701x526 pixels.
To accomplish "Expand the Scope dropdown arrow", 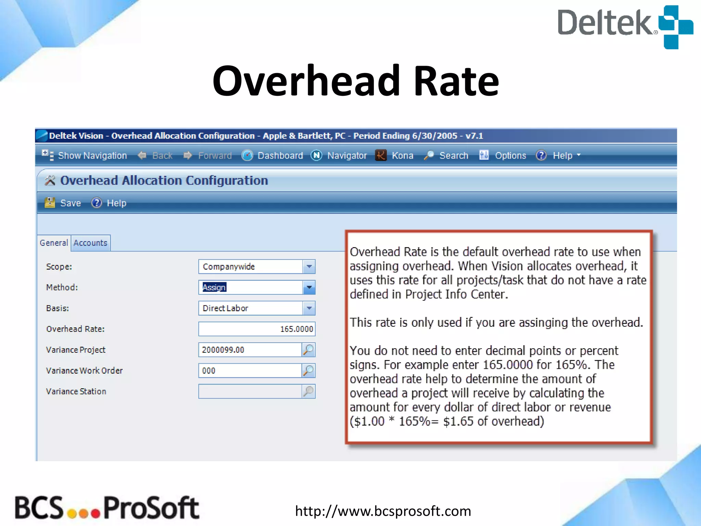I will pos(309,266).
